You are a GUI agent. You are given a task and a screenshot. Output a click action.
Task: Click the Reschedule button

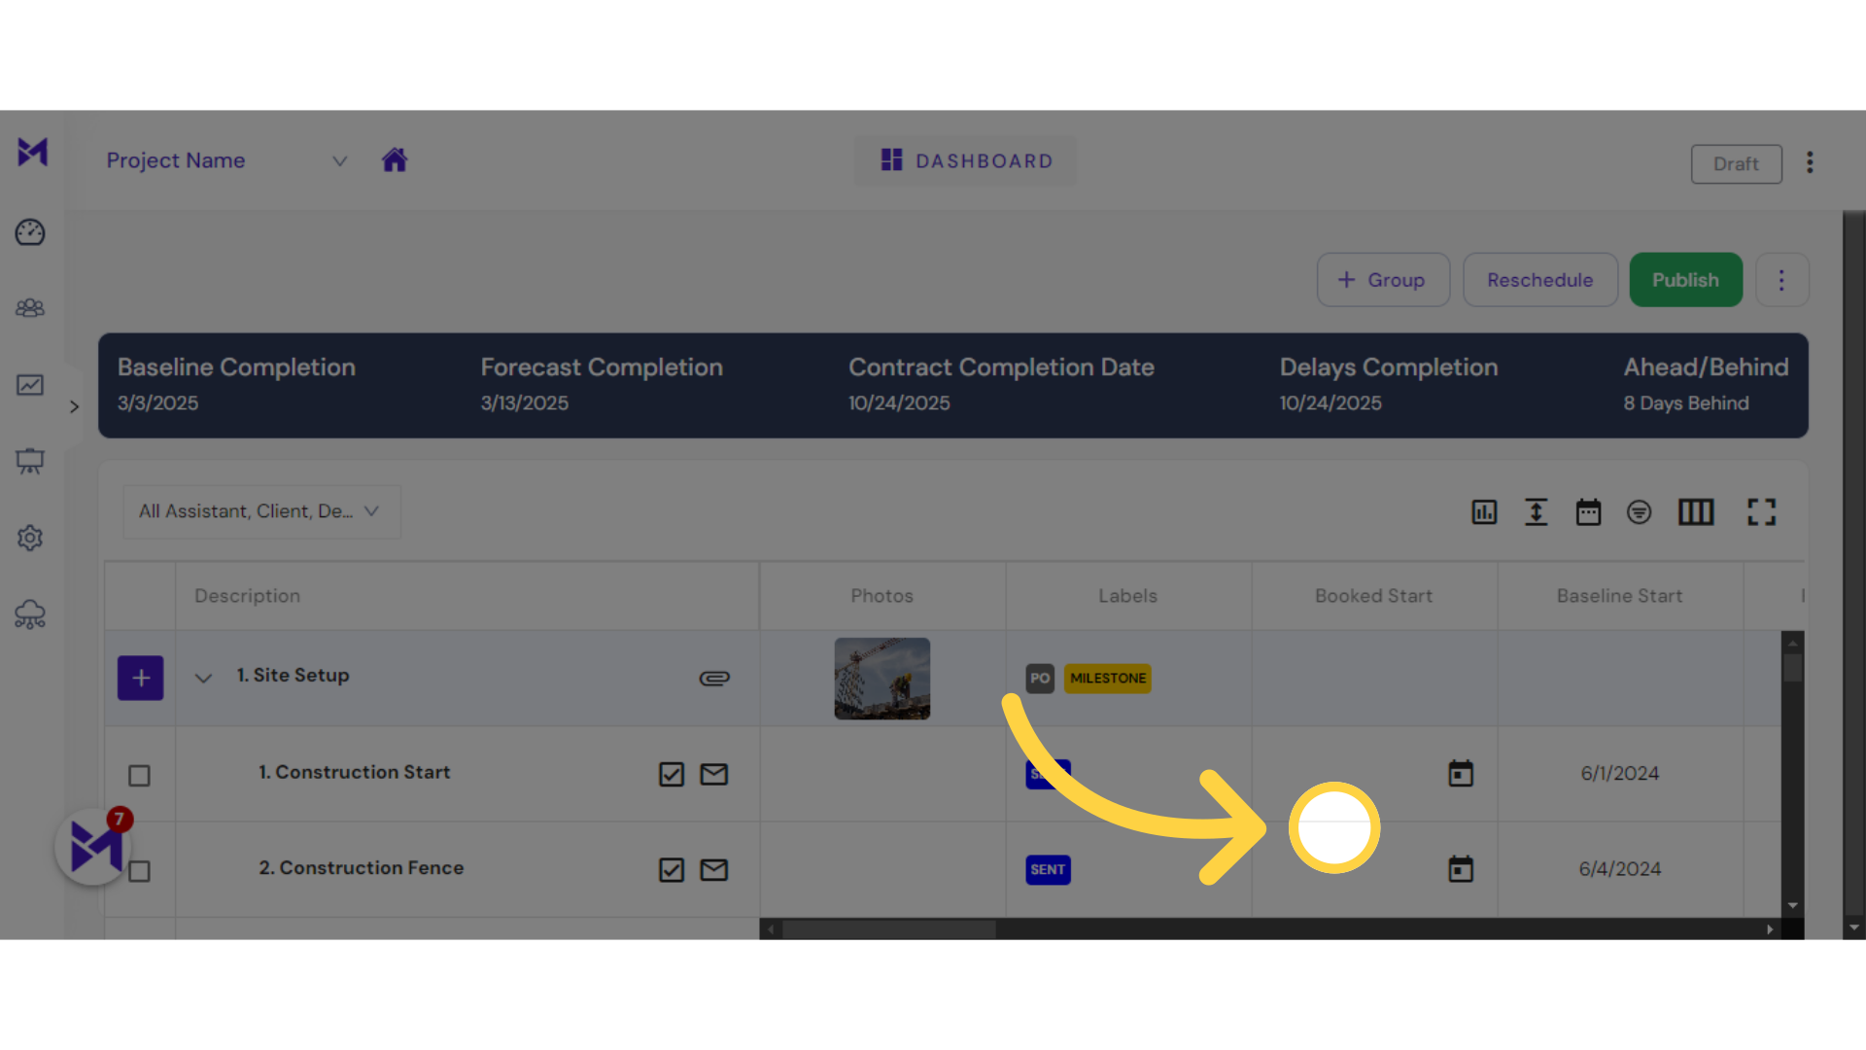click(x=1539, y=279)
